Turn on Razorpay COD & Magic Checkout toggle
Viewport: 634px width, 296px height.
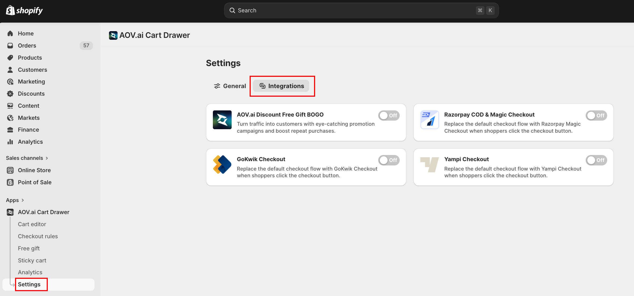596,115
